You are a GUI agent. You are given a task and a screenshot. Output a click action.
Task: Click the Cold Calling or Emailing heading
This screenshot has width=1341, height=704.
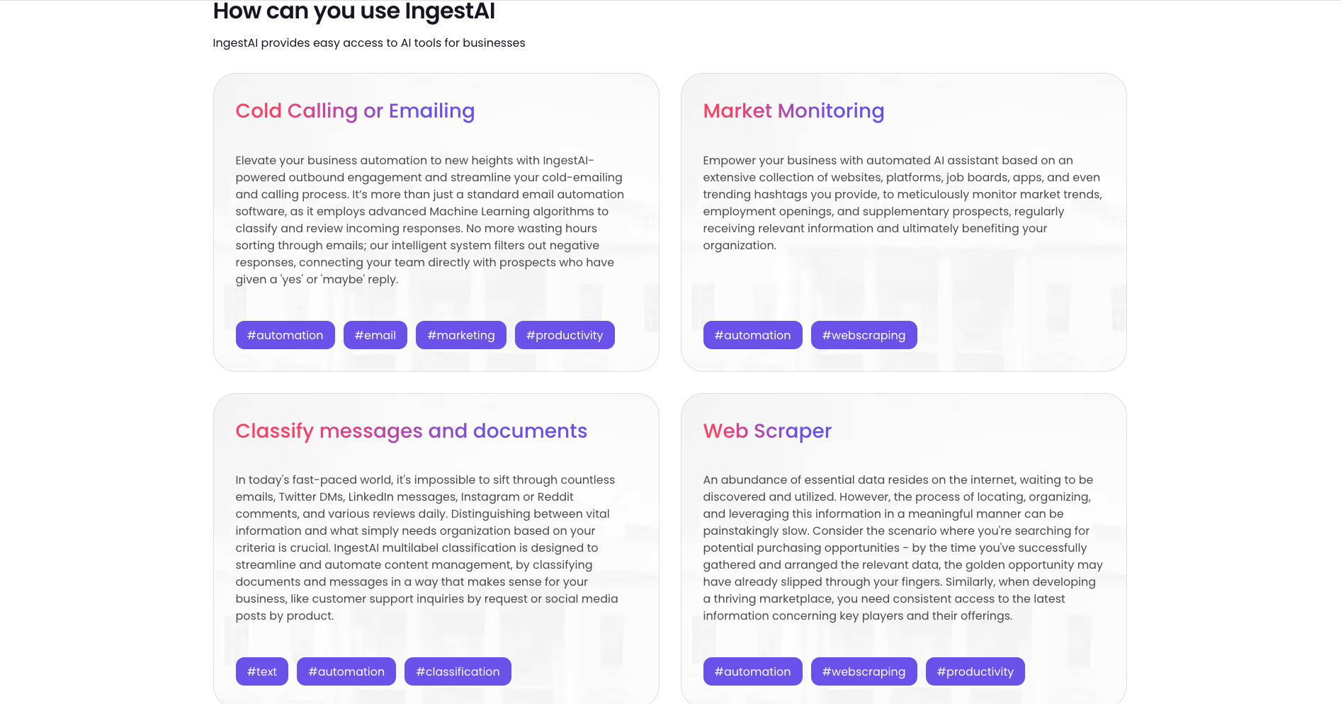tap(355, 111)
